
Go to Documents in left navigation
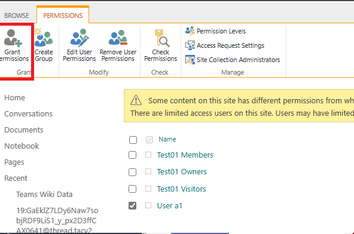[24, 130]
